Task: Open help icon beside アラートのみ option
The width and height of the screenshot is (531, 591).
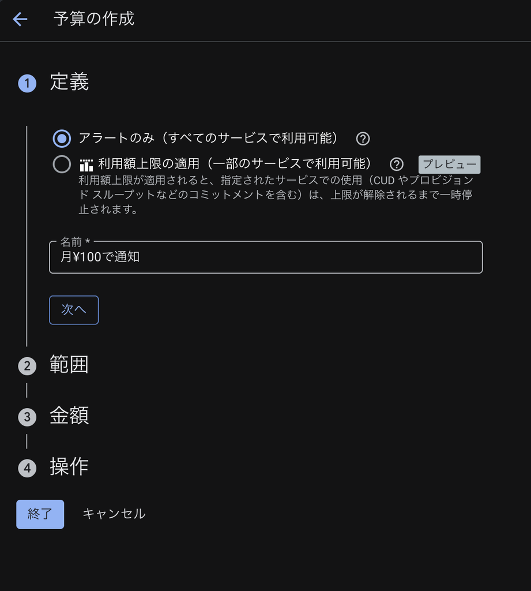Action: pyautogui.click(x=363, y=139)
